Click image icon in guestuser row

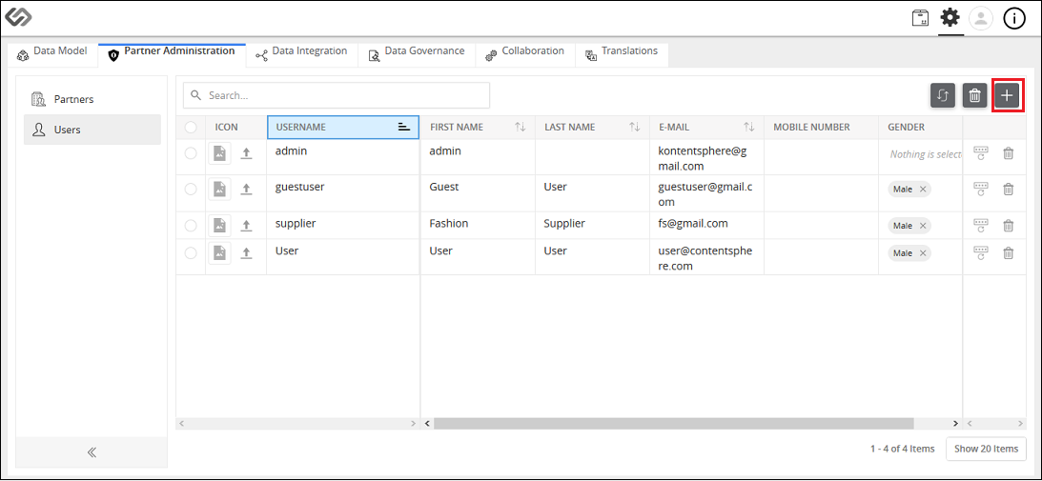coord(219,190)
